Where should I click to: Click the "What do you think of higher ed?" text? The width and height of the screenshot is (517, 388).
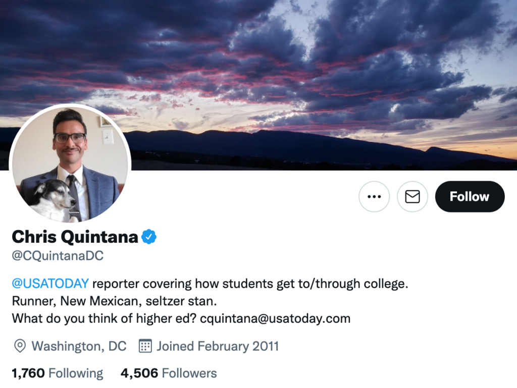pos(104,319)
